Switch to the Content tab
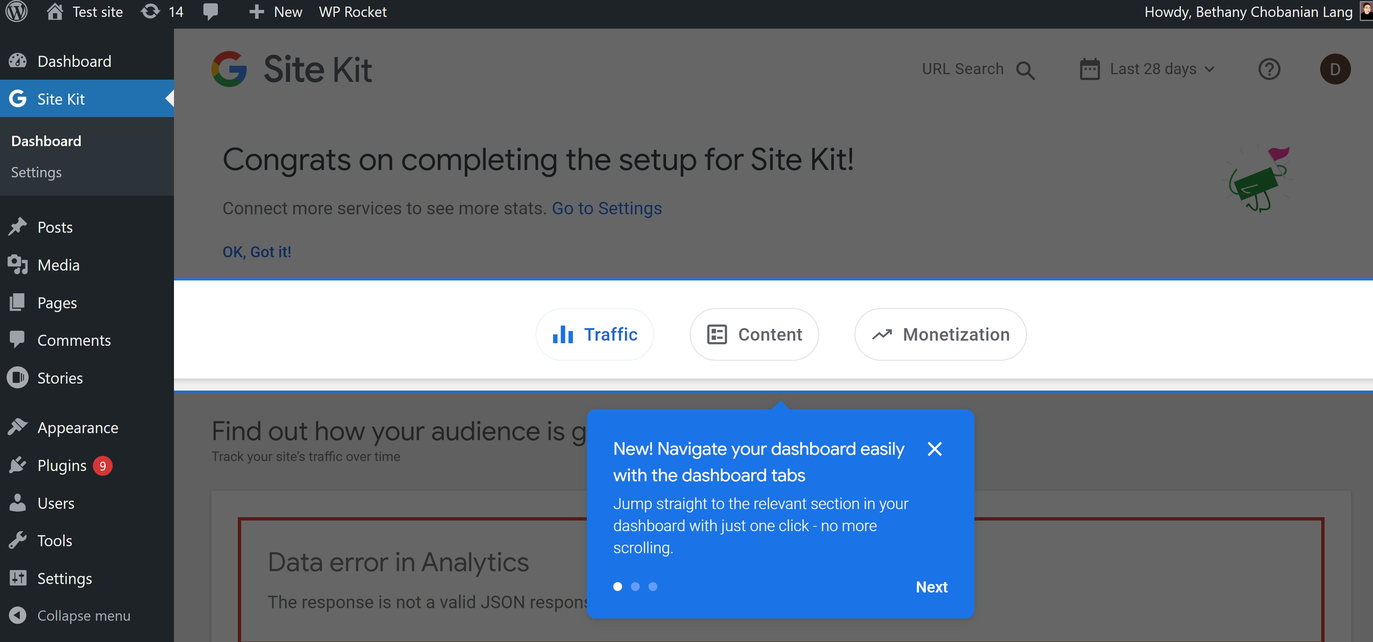The width and height of the screenshot is (1373, 642). [753, 334]
